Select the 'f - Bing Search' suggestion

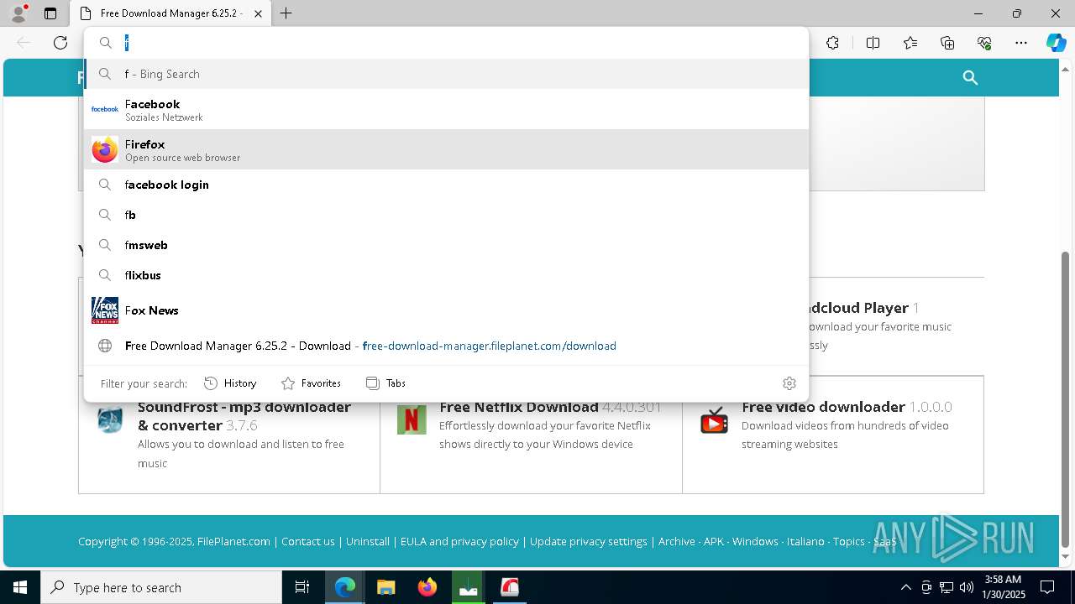446,74
